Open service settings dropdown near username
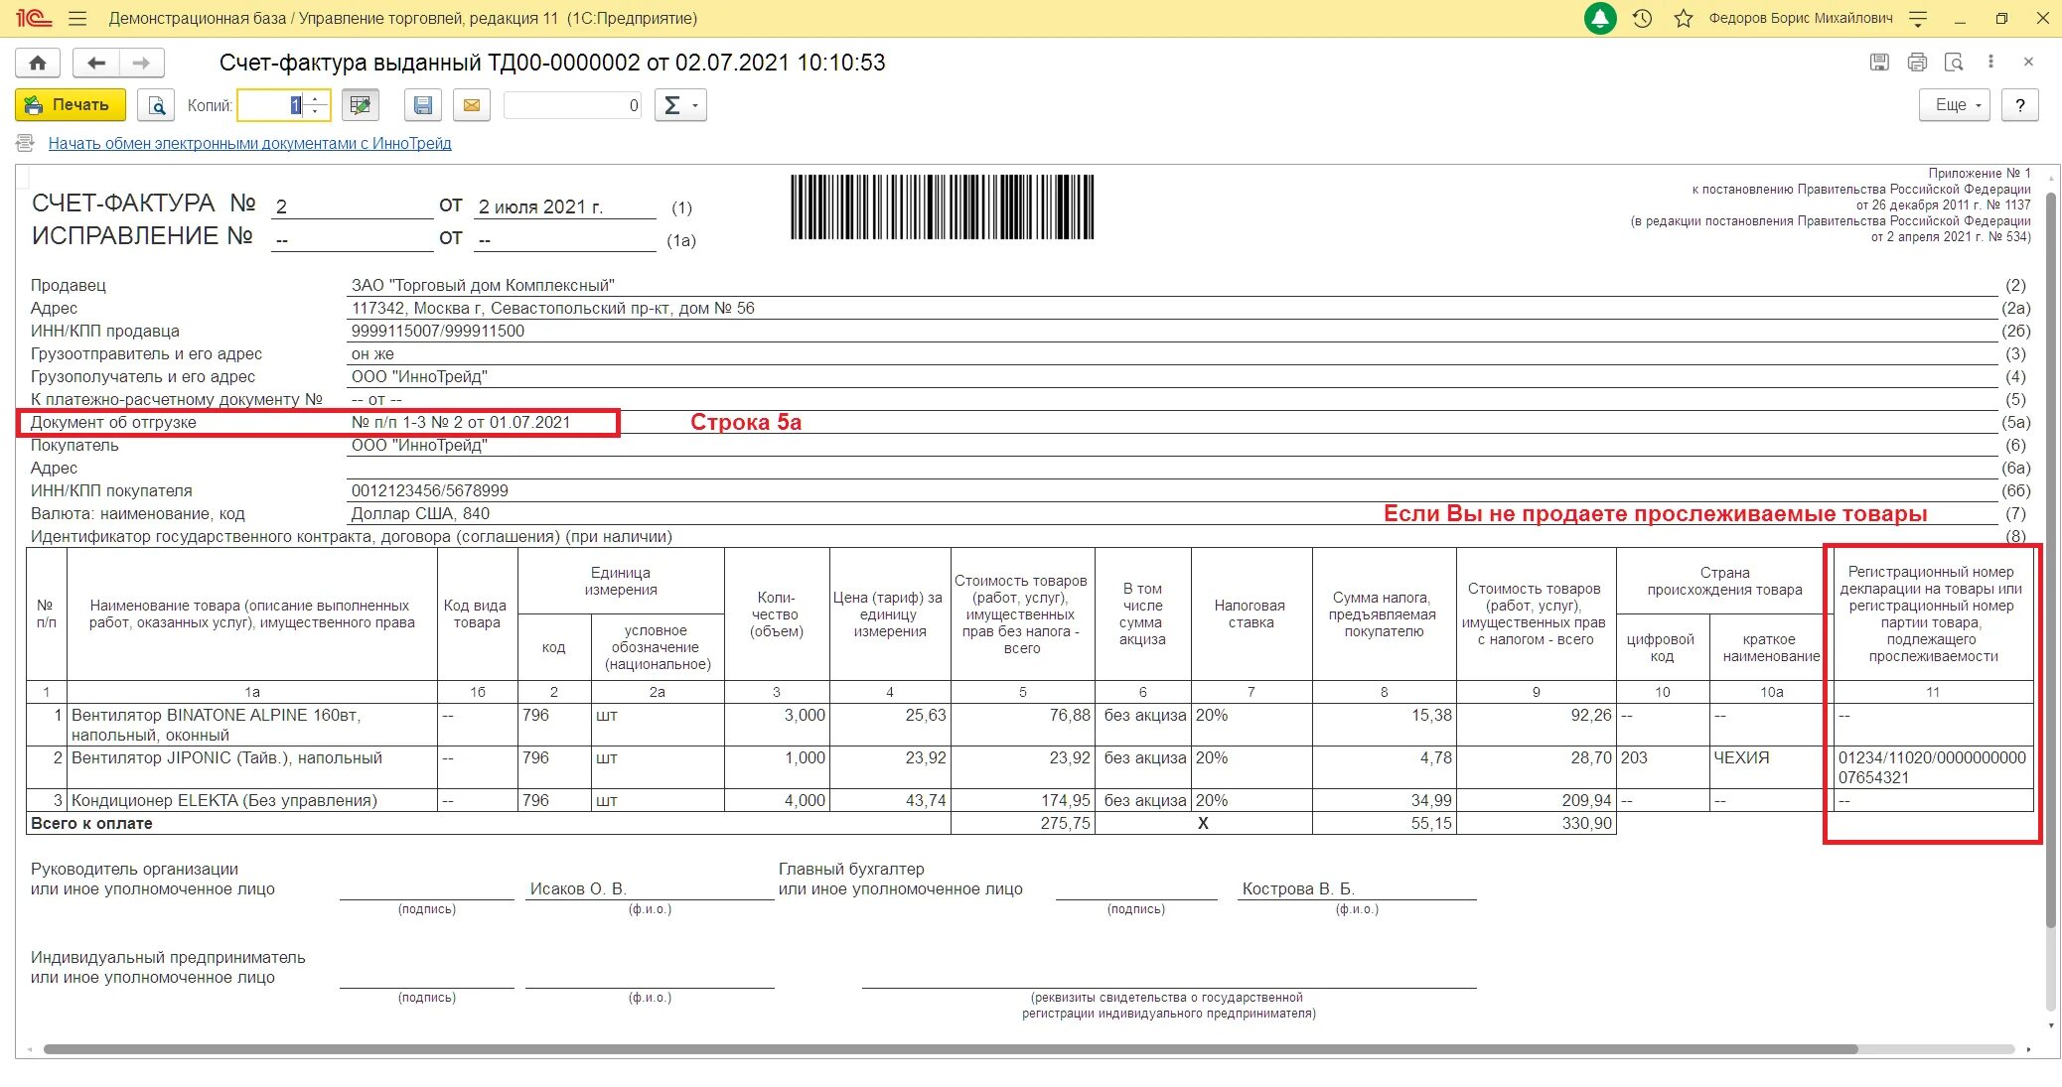 pos(1918,18)
